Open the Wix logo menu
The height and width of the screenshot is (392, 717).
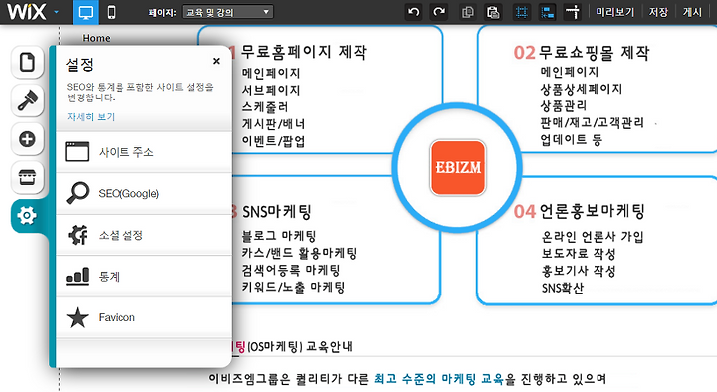[x=32, y=11]
